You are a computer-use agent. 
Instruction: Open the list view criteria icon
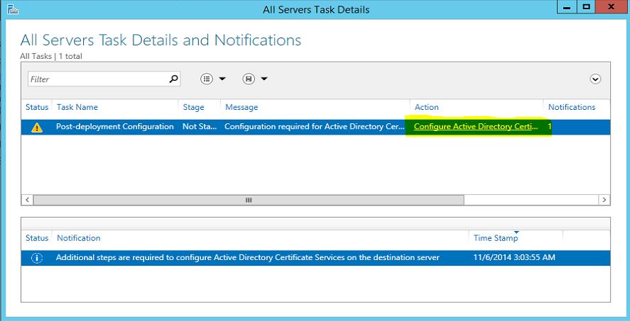click(207, 79)
